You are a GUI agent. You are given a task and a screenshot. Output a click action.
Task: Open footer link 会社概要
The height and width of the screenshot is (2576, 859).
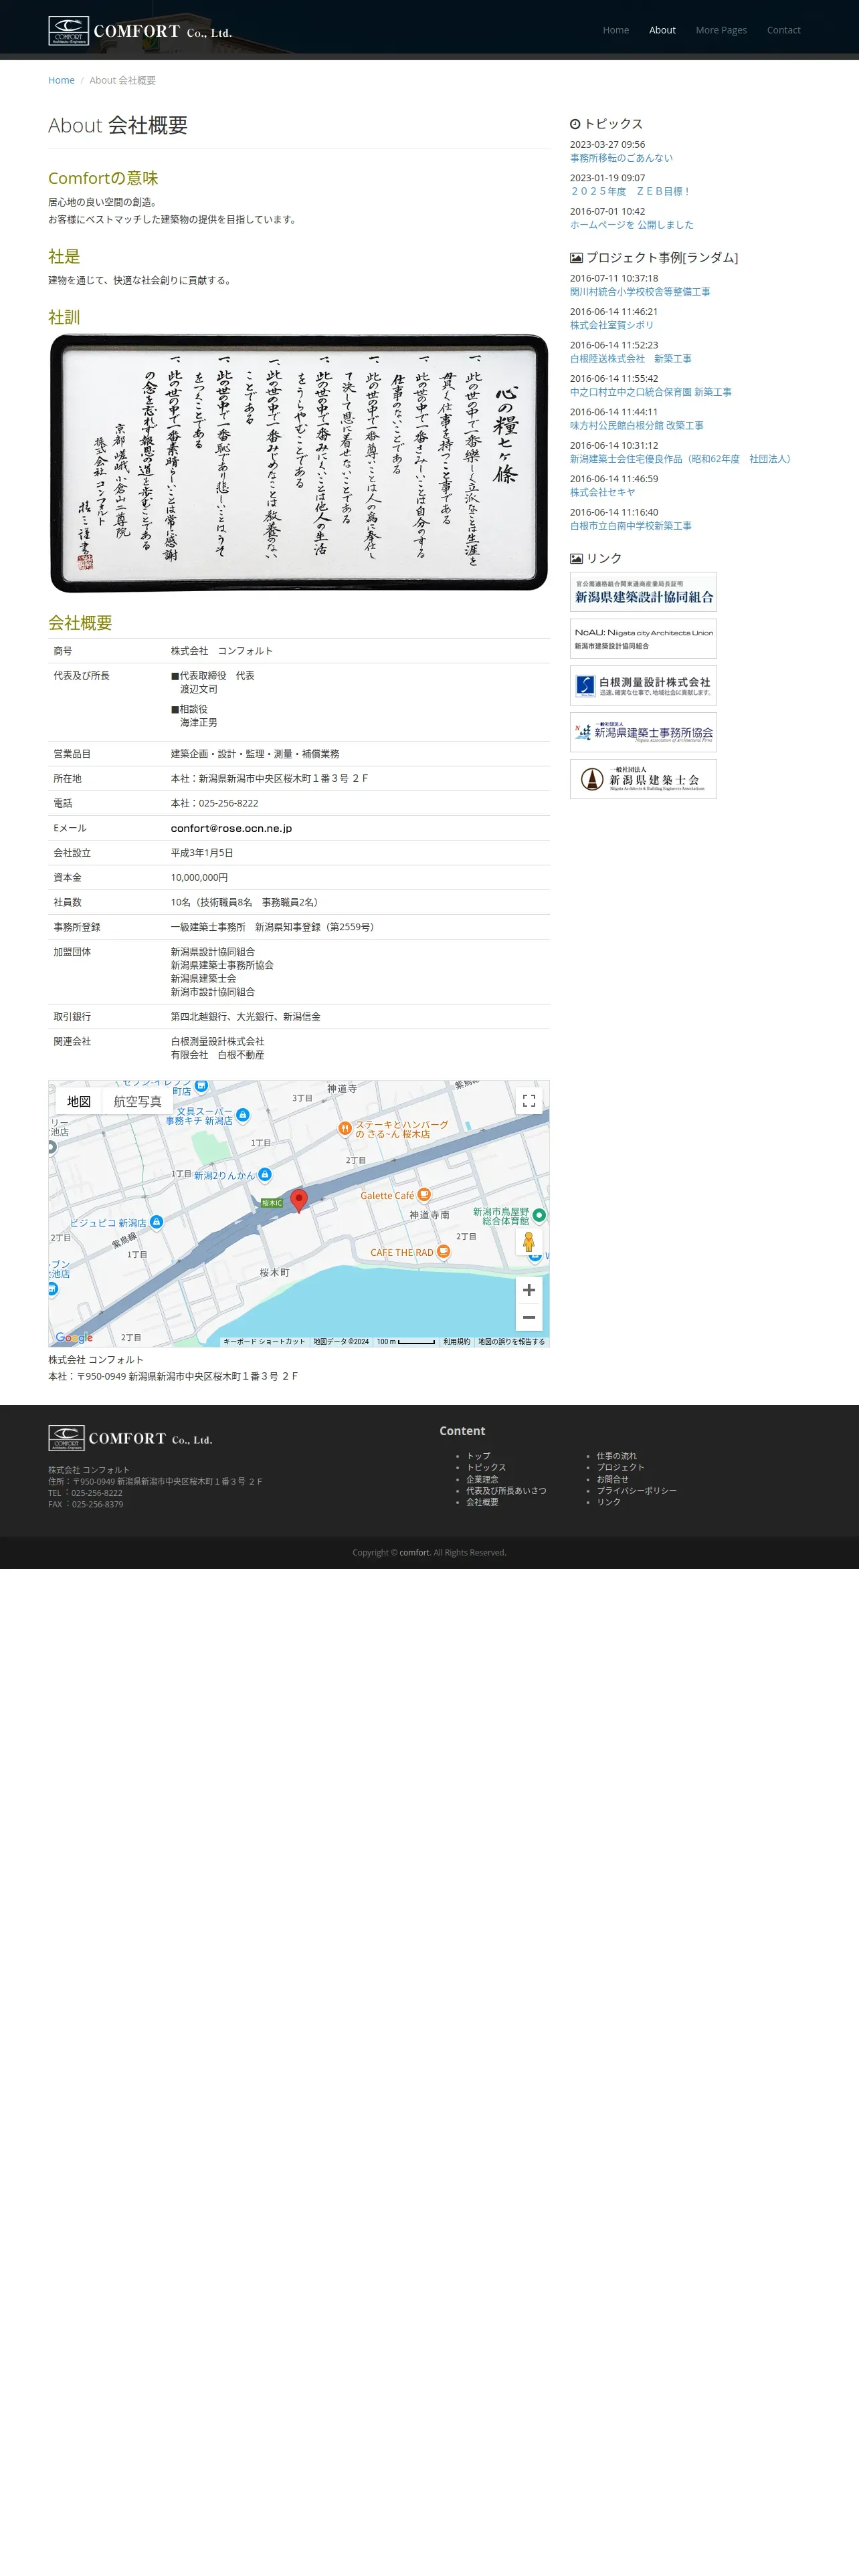click(x=482, y=1502)
